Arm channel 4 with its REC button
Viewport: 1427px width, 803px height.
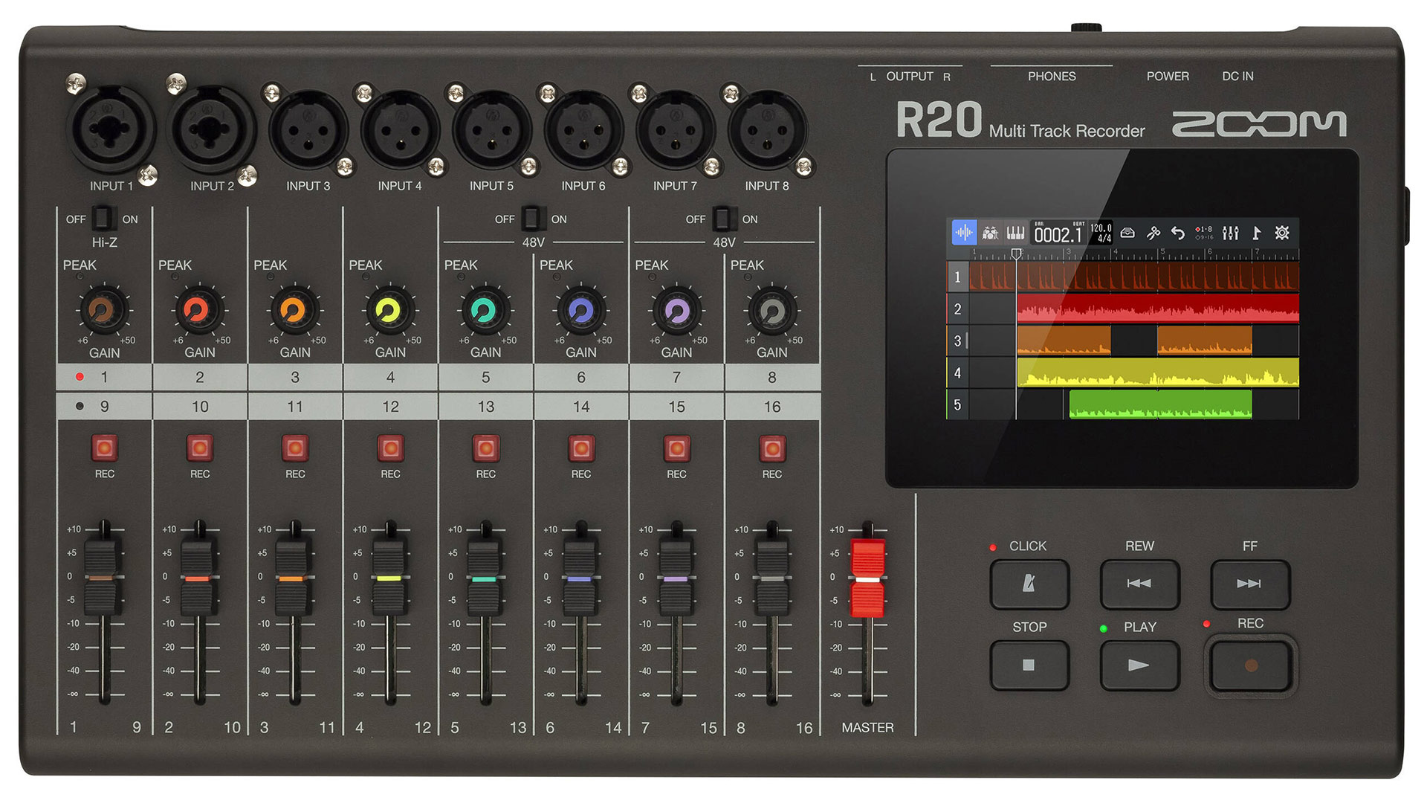point(390,448)
